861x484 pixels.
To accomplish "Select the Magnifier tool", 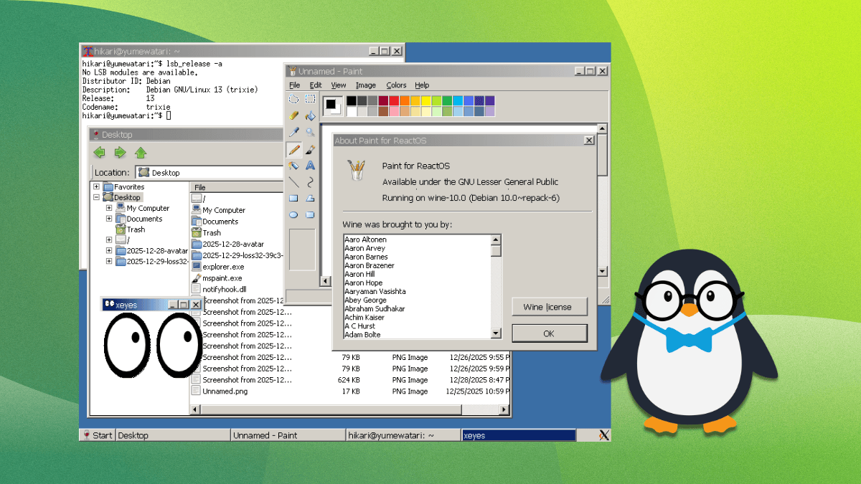I will (310, 132).
